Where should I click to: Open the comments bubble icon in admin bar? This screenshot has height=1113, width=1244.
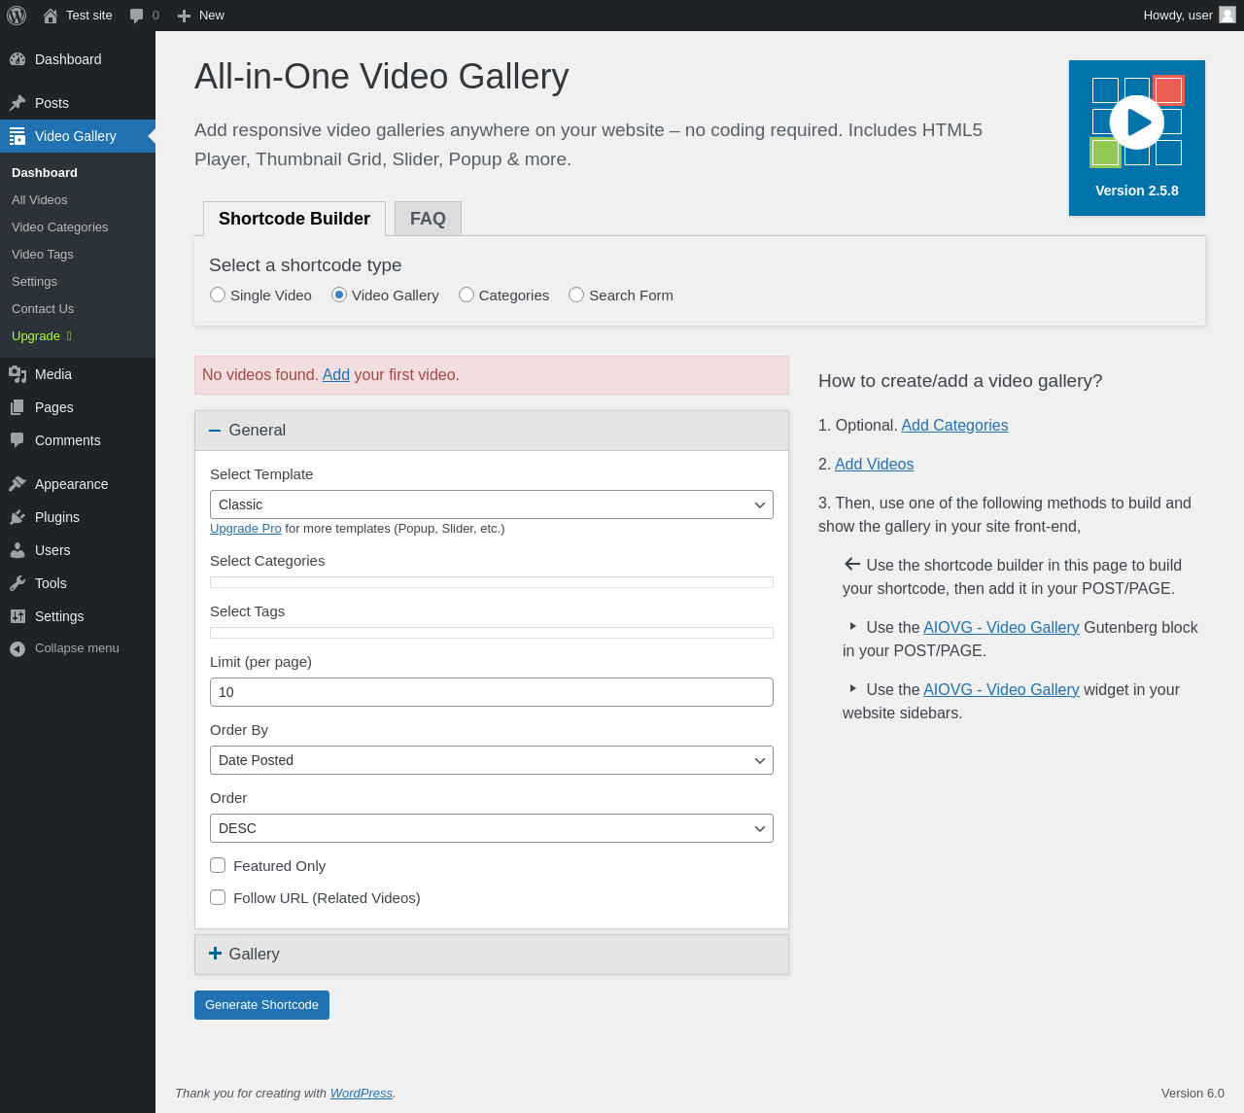click(137, 16)
